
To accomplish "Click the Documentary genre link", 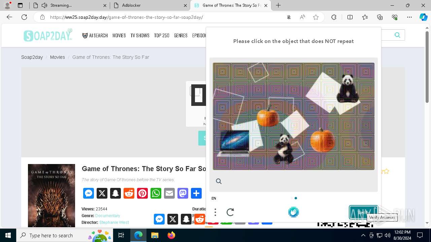I will tap(107, 215).
